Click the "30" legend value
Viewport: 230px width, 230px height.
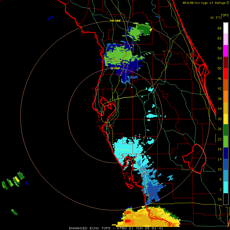coord(220,119)
